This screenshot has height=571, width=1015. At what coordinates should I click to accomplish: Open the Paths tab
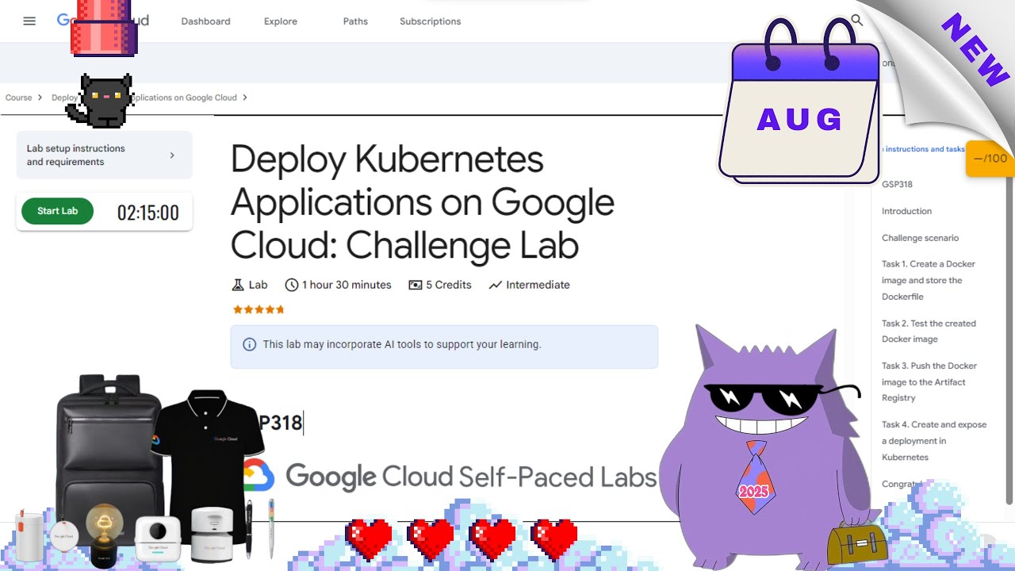[x=355, y=21]
